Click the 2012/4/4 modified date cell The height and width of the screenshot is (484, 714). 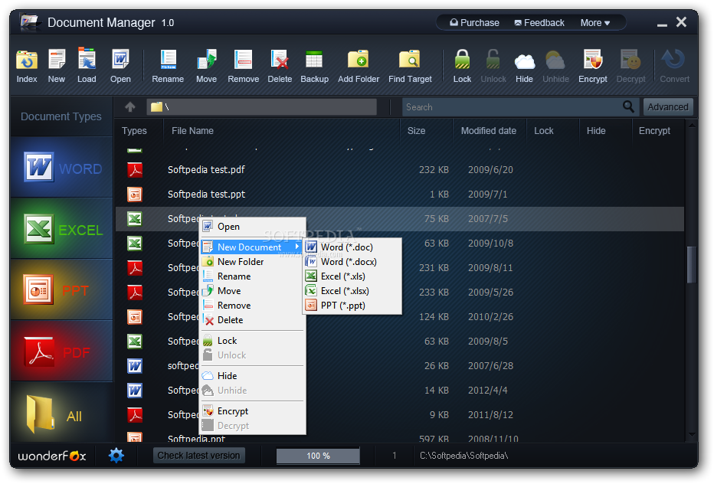(x=487, y=391)
